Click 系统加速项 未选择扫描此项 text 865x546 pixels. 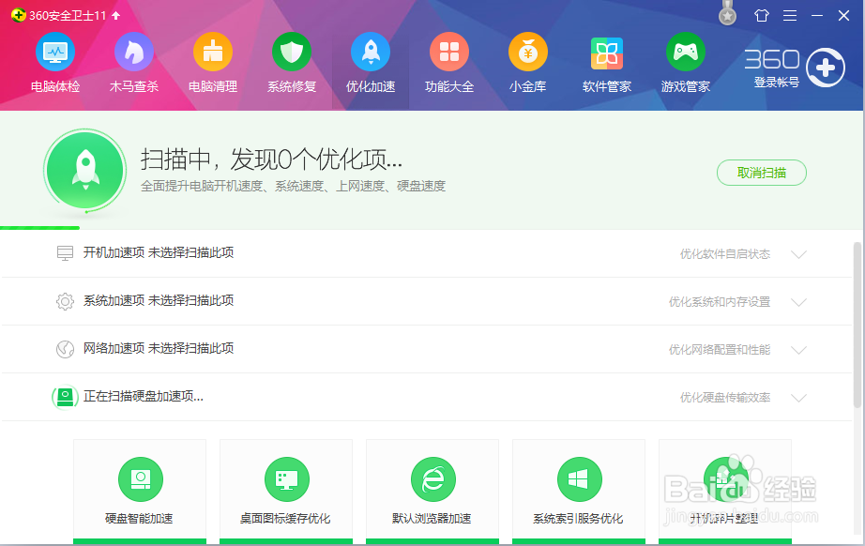point(159,300)
